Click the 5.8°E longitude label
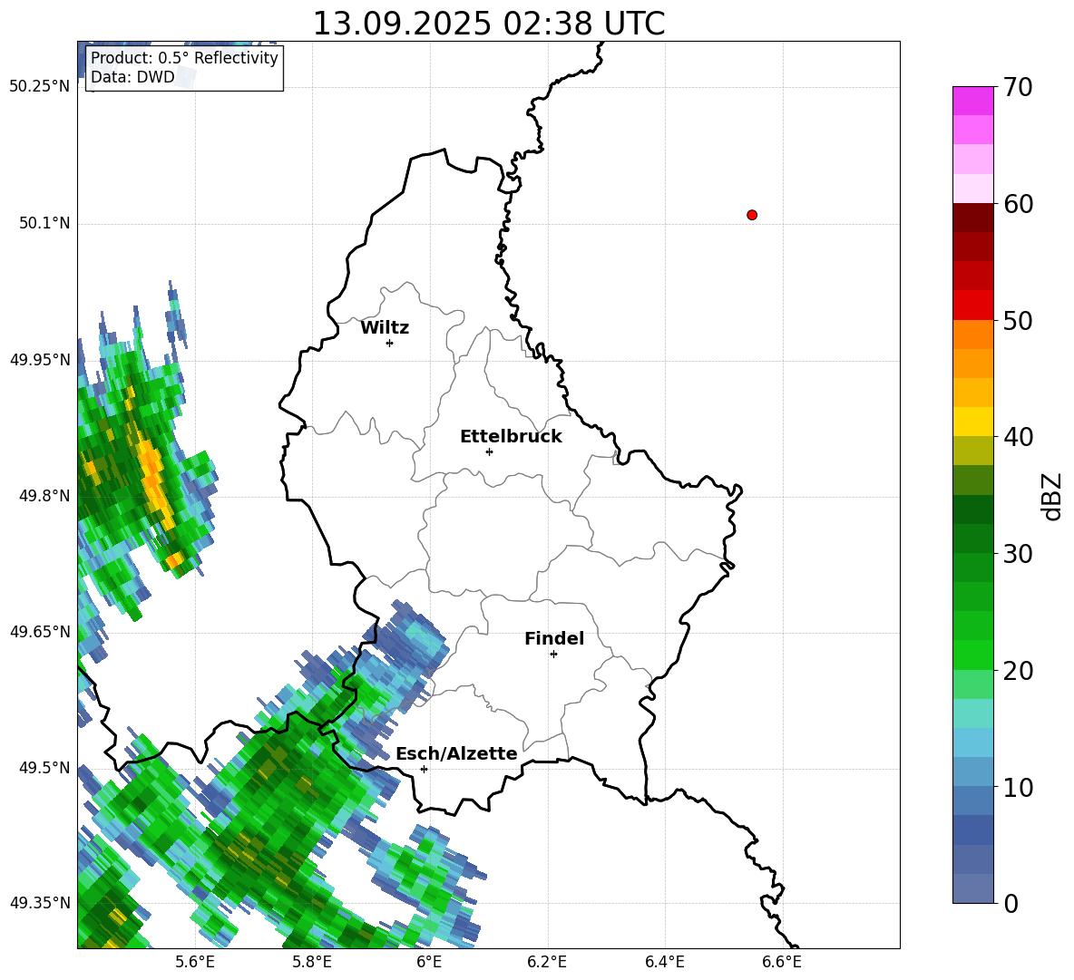Viewport: 1074px width, 980px height. (x=312, y=962)
